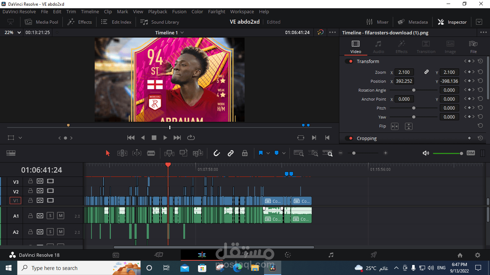
Task: Open transform overlay mode dropdown in viewer
Action: [20, 137]
